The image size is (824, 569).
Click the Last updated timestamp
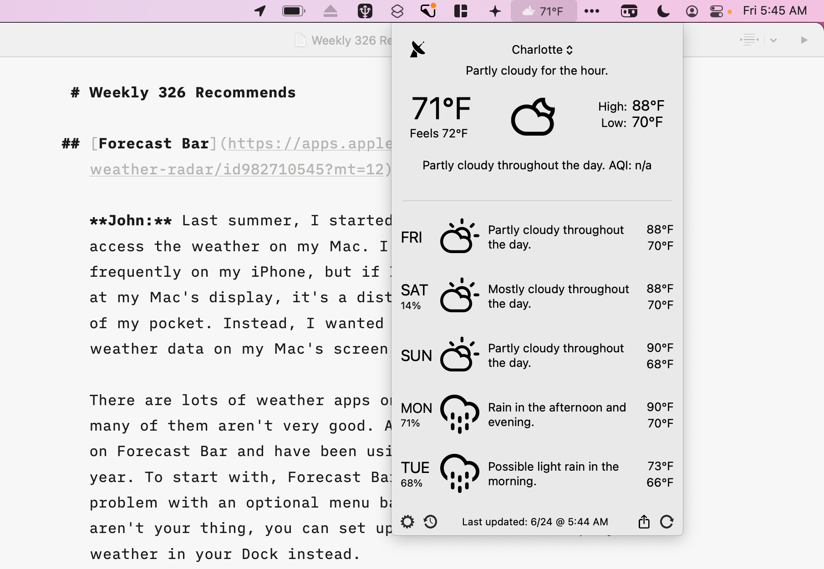[x=535, y=522]
